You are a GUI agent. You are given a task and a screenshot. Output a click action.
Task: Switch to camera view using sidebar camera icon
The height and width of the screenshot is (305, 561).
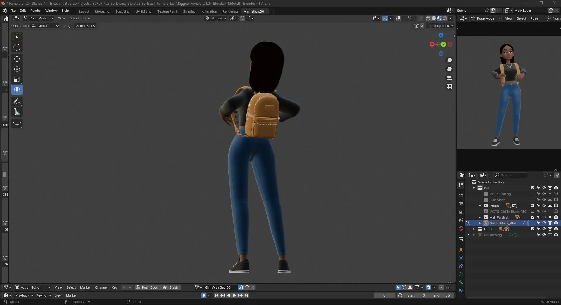[449, 78]
